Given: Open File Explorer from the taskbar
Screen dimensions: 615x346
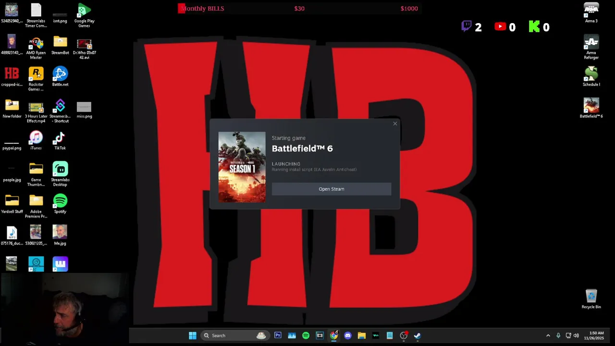Looking at the screenshot, I should (362, 335).
